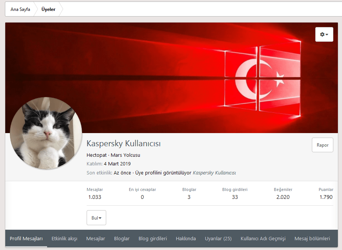The height and width of the screenshot is (250, 342).
Task: Click the Blog girdileri count 33
Action: (235, 197)
